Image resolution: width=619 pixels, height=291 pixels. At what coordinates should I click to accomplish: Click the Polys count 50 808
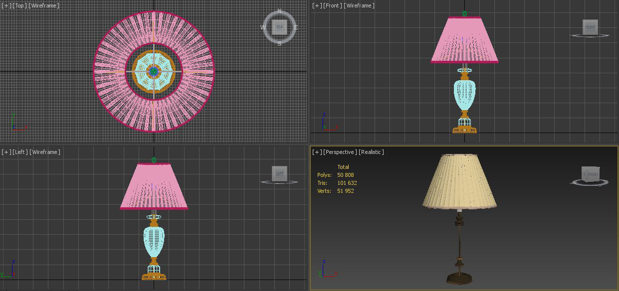(x=346, y=175)
